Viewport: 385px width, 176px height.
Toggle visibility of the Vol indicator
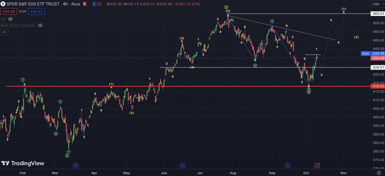(x=11, y=19)
